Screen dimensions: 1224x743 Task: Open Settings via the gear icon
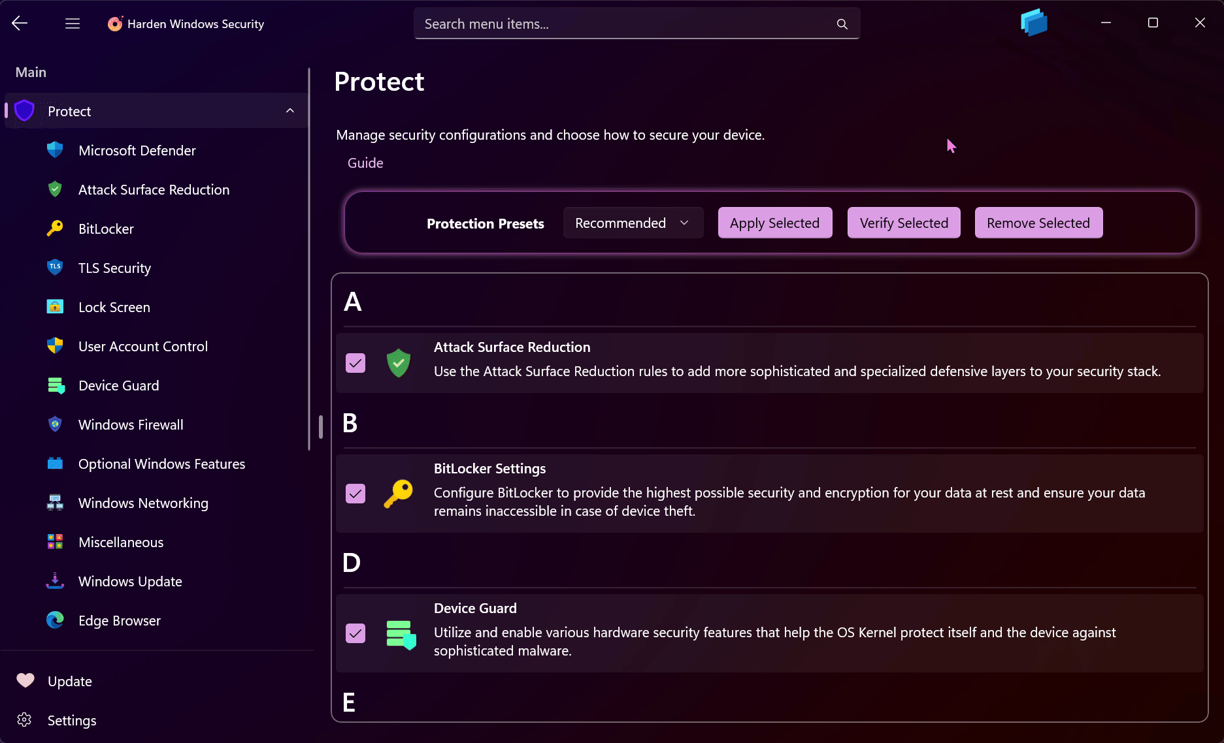24,719
